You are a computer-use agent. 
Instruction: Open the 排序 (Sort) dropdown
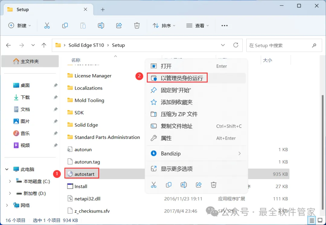coord(164,26)
